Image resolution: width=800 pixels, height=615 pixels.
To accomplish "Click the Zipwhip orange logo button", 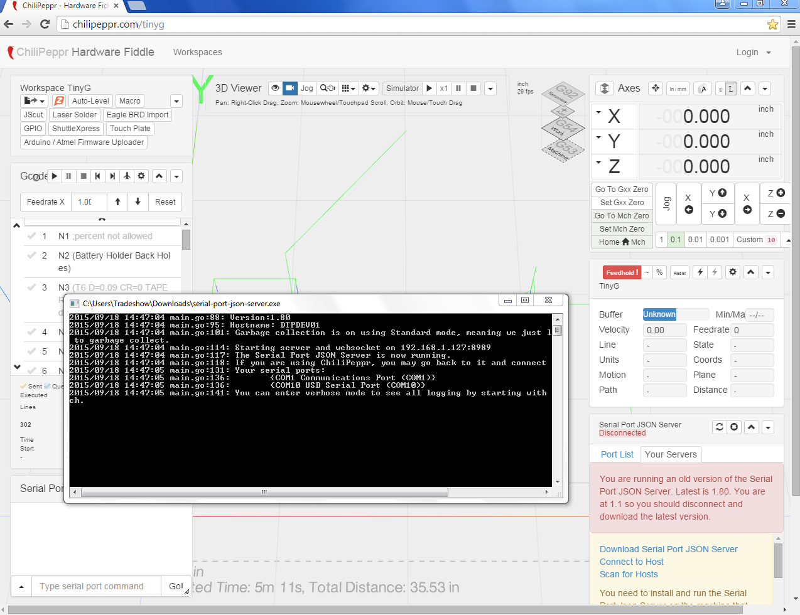I will [x=59, y=101].
